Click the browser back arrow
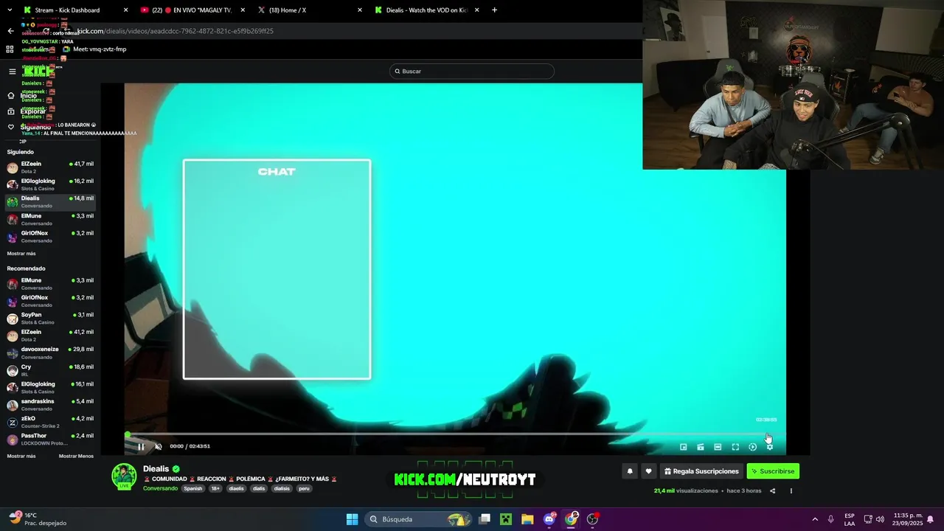Viewport: 944px width, 531px height. click(10, 31)
